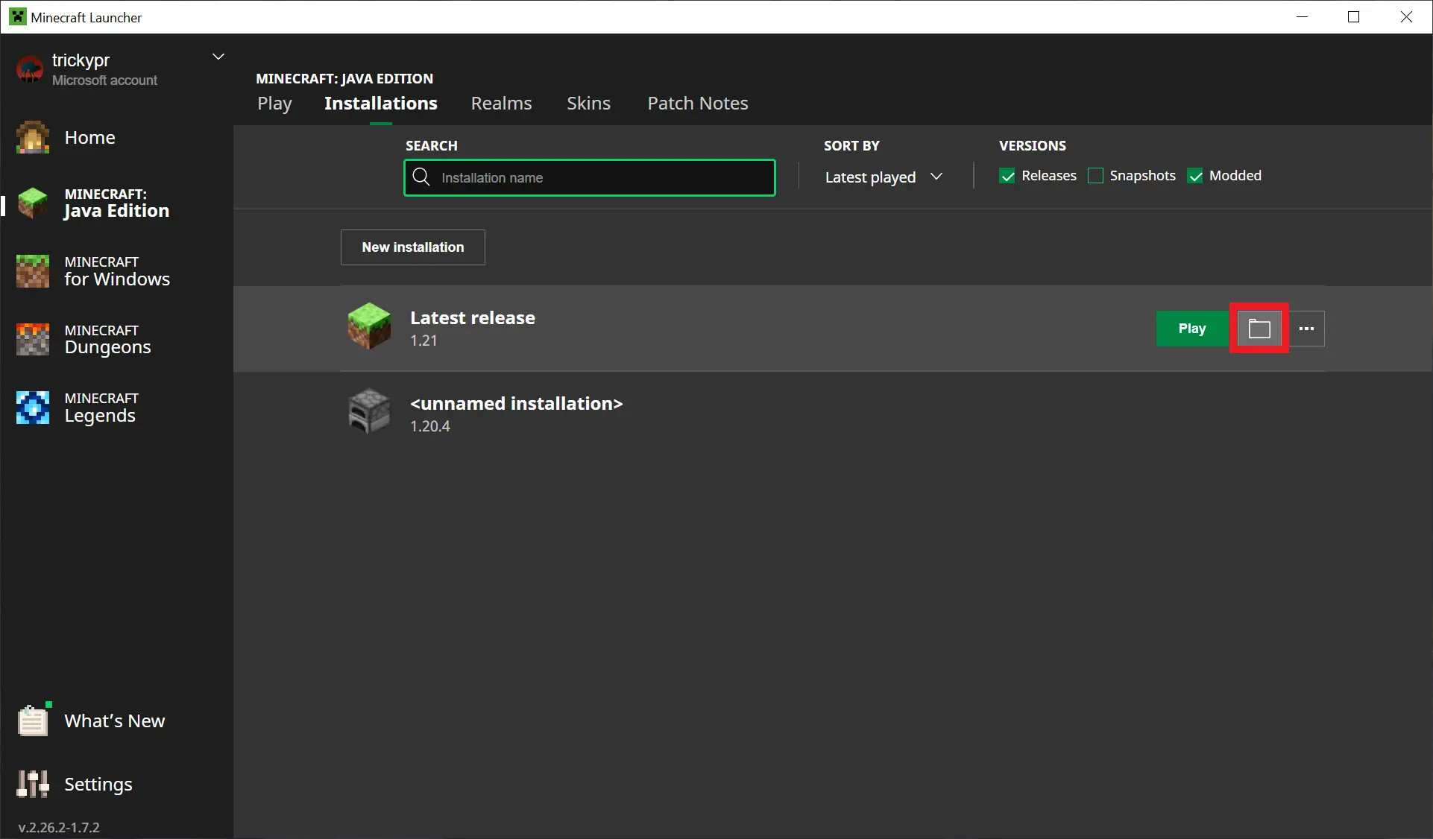The image size is (1433, 839).
Task: Open more options for Latest release
Action: 1306,329
